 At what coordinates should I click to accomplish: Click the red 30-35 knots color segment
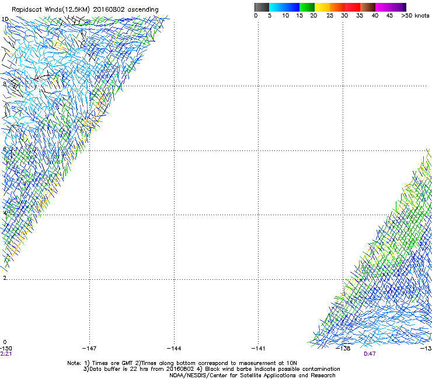coord(353,7)
